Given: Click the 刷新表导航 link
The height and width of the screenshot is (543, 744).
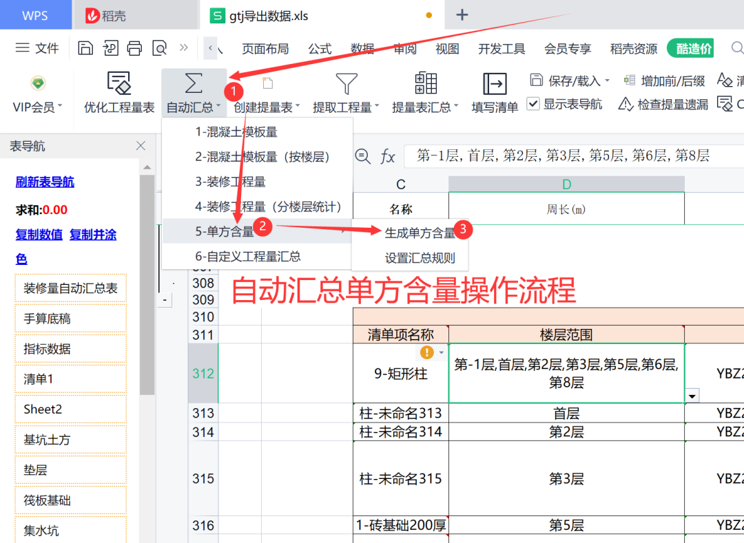Looking at the screenshot, I should tap(45, 182).
